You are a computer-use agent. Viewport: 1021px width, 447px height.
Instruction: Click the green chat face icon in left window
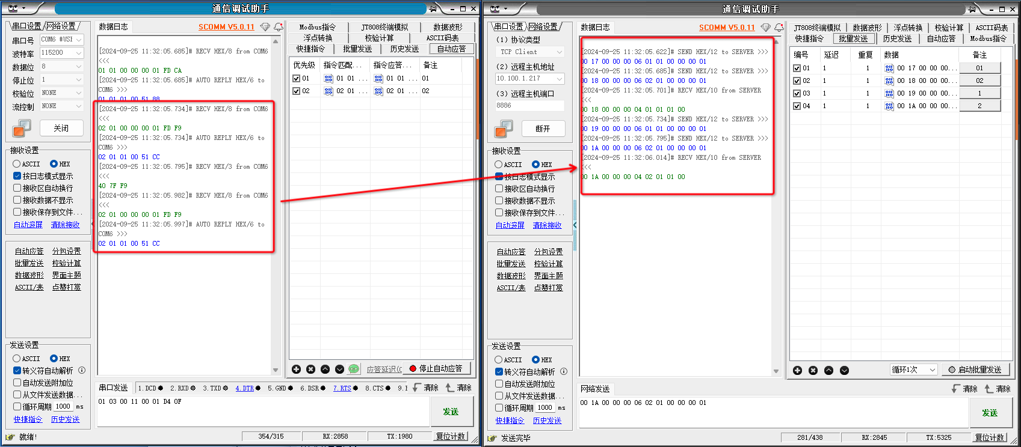354,369
